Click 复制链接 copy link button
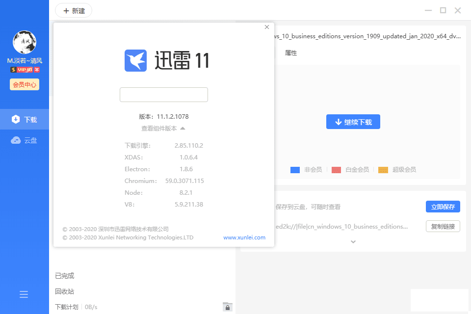471x314 pixels. [443, 226]
